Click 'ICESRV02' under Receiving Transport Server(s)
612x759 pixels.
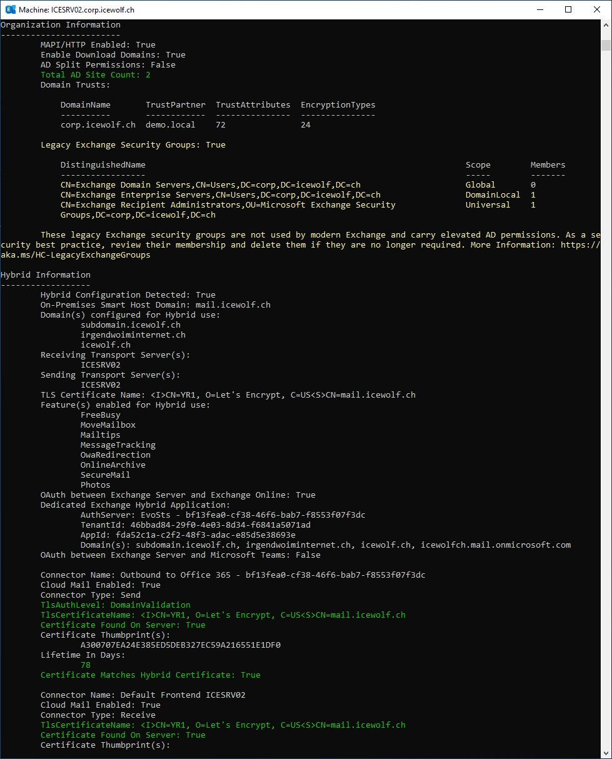coord(101,365)
